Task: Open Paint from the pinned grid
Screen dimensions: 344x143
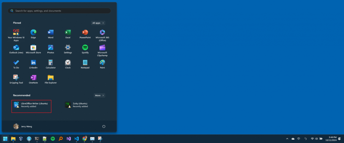Action: [102, 64]
